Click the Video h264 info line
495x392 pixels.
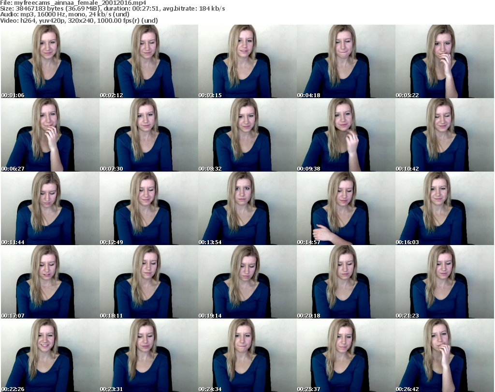coord(79,20)
